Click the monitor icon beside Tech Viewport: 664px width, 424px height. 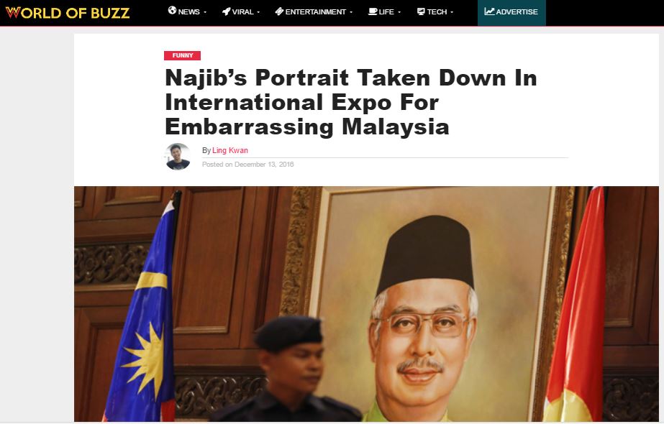[x=421, y=11]
